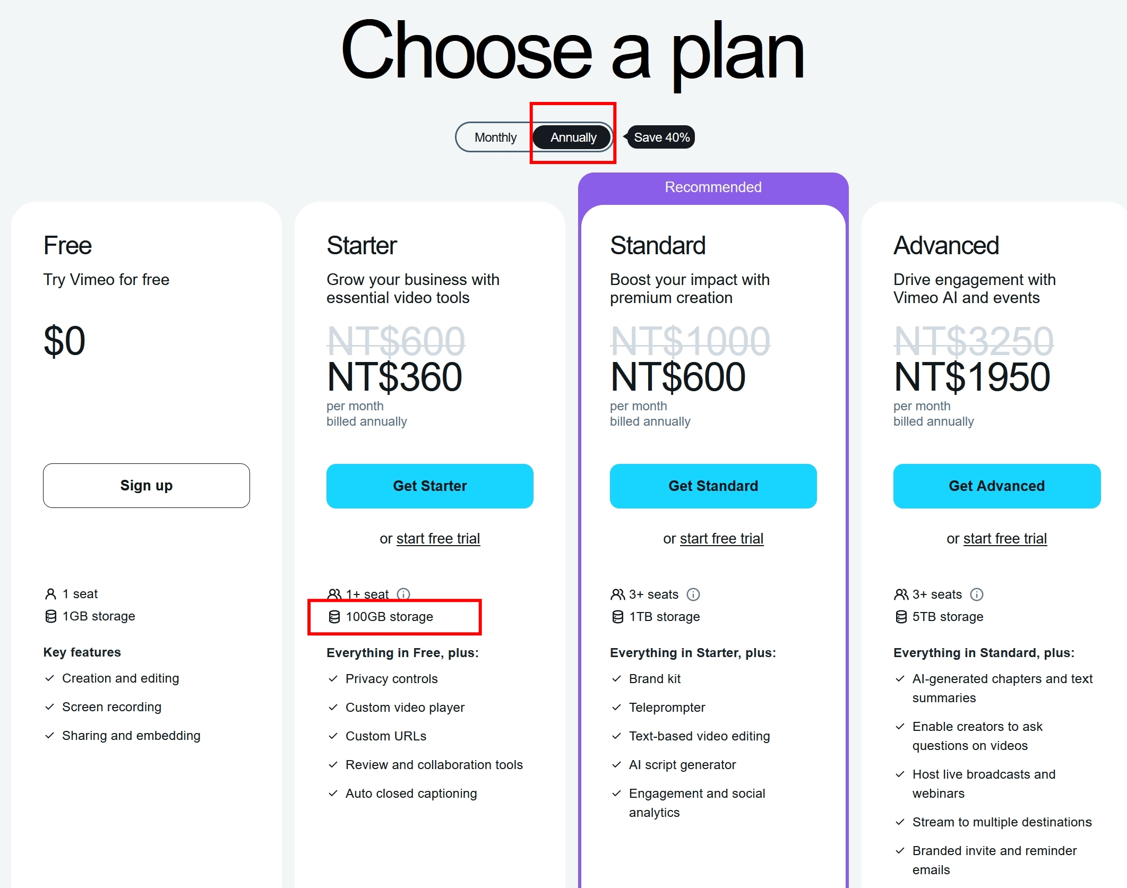The image size is (1127, 888).
Task: Click the Free plan 1GB storage icon
Action: pos(51,616)
